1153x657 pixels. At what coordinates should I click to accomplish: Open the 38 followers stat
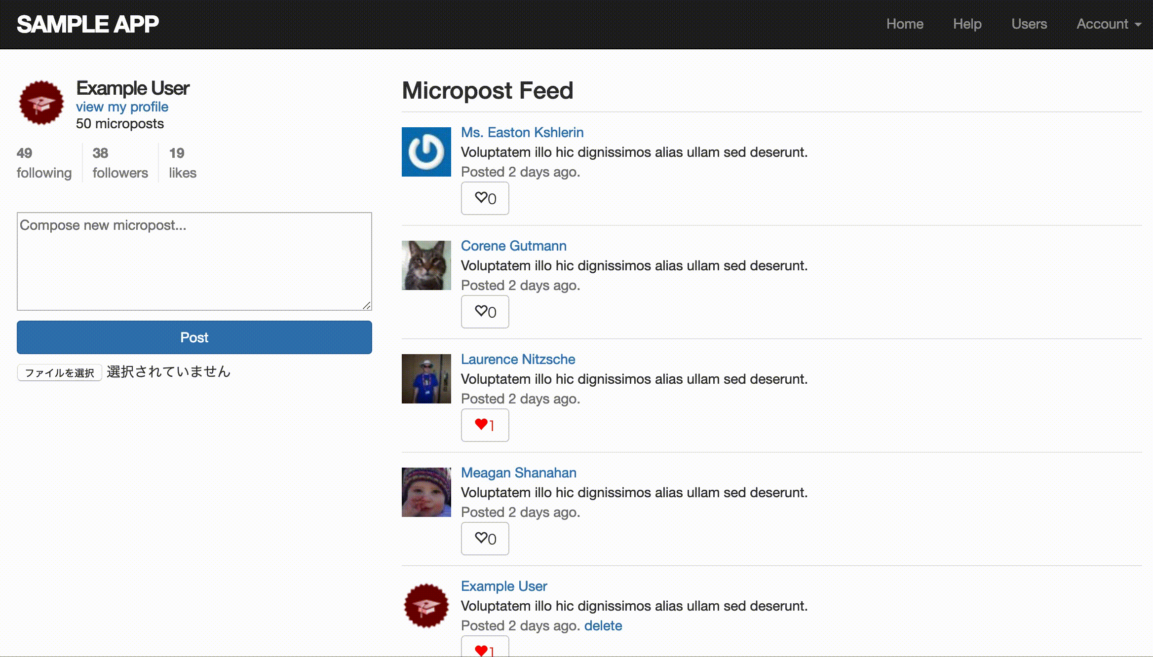(x=120, y=163)
